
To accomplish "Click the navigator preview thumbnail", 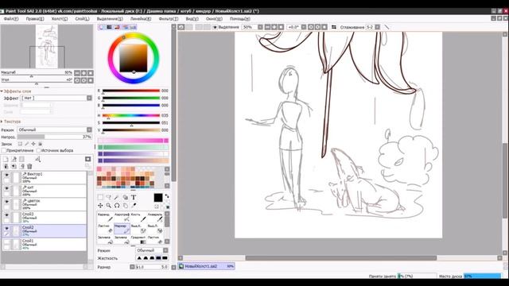I will pyautogui.click(x=47, y=46).
